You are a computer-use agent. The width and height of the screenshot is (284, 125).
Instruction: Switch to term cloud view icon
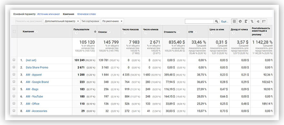[258, 21]
